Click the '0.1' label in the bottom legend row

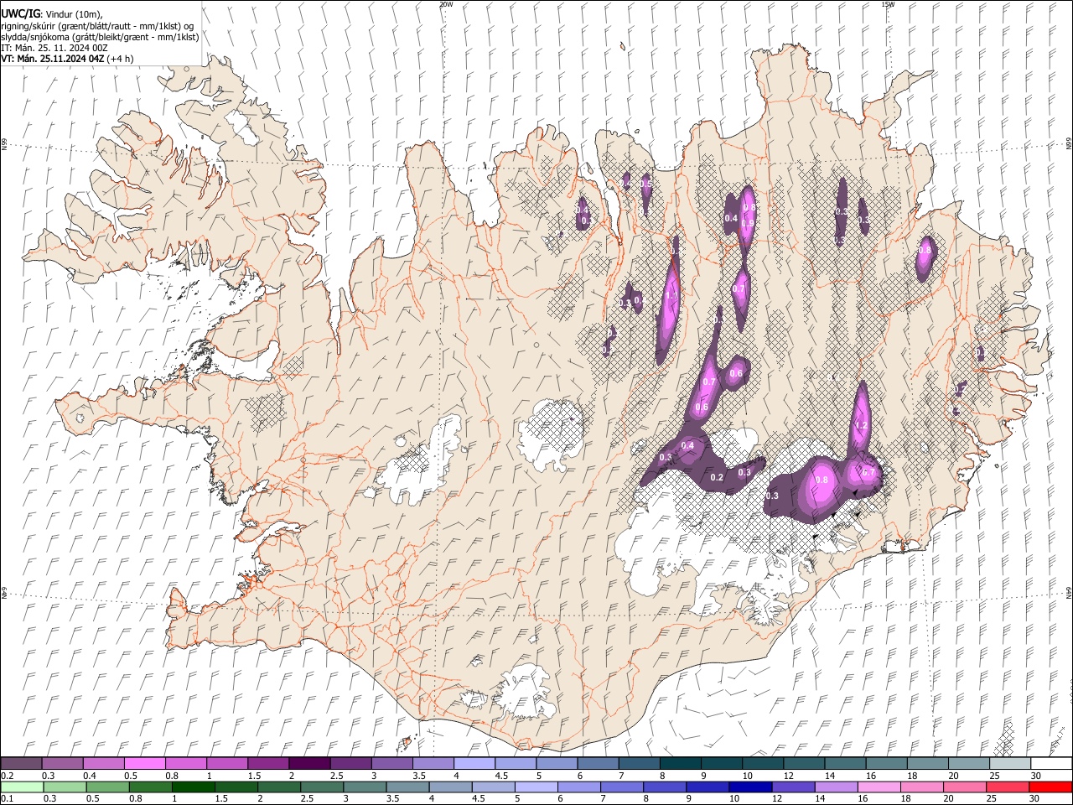pyautogui.click(x=7, y=798)
